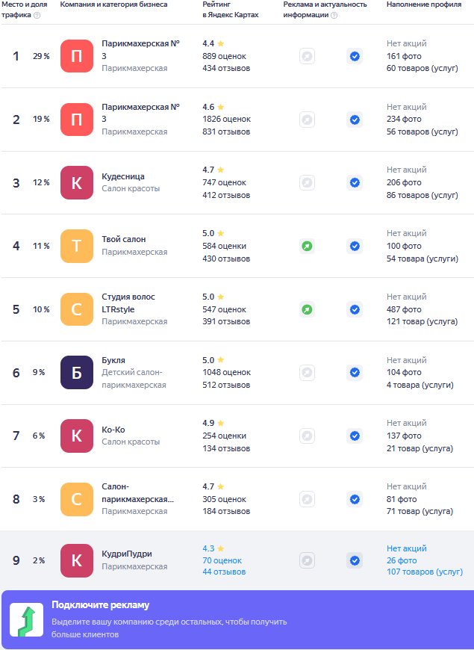Click the blue verified checkmark for Букля

coord(355,372)
